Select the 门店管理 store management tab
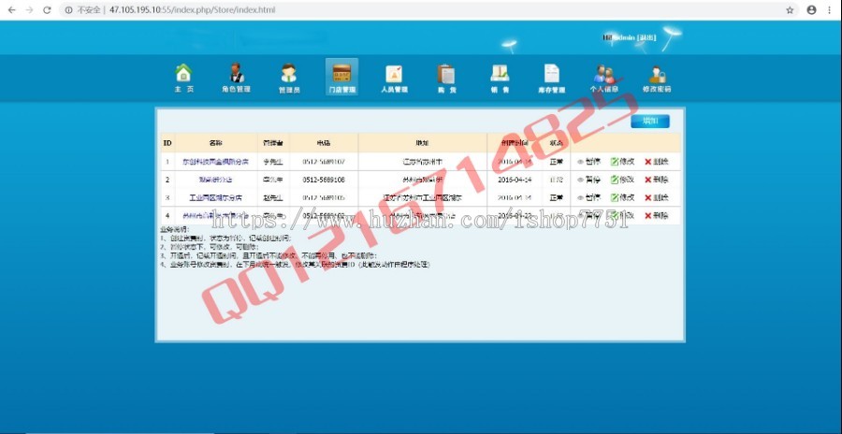842x434 pixels. [x=341, y=78]
